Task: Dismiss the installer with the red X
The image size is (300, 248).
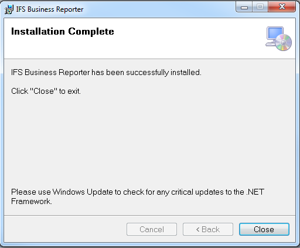Action: tap(282, 7)
